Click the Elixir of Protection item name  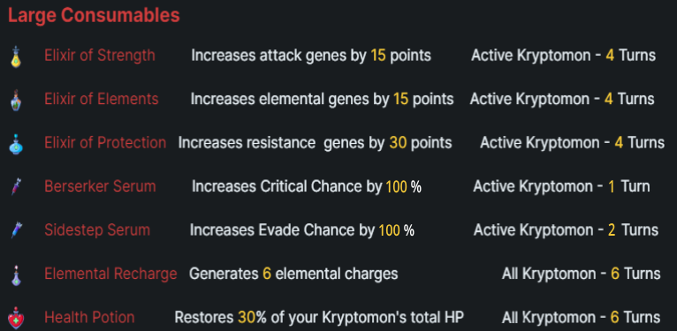[105, 143]
